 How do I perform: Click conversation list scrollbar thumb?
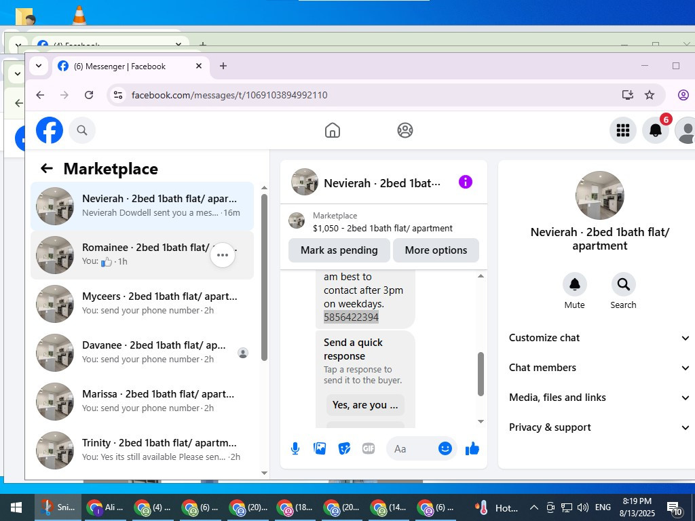point(264,277)
